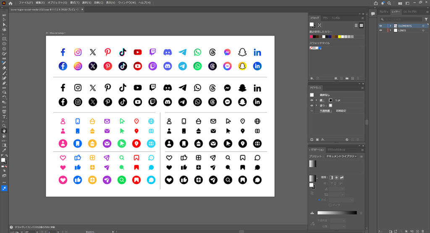The height and width of the screenshot is (233, 430).
Task: Click the share icon in the top bar
Action: tap(376, 3)
